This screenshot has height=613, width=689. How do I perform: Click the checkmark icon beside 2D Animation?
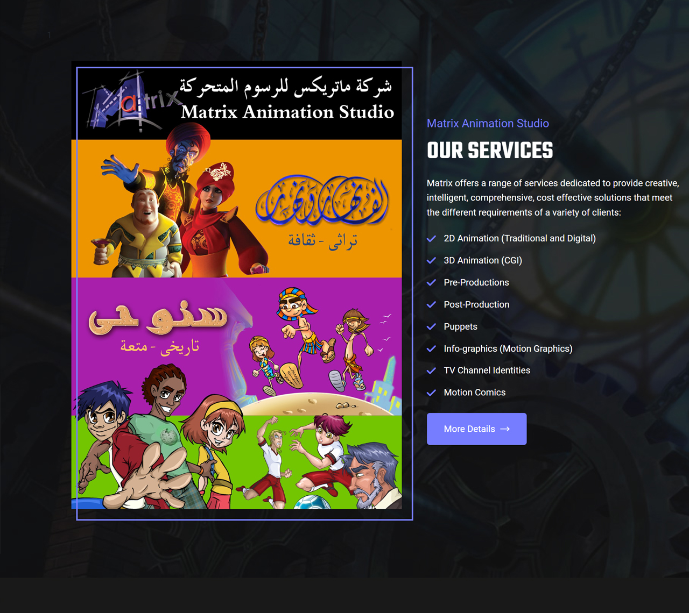click(431, 239)
